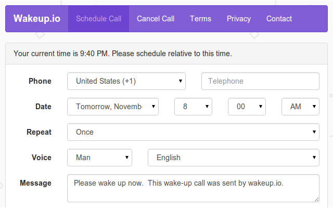The height and width of the screenshot is (208, 333).
Task: Click the Repeat field label
Action: [x=39, y=132]
